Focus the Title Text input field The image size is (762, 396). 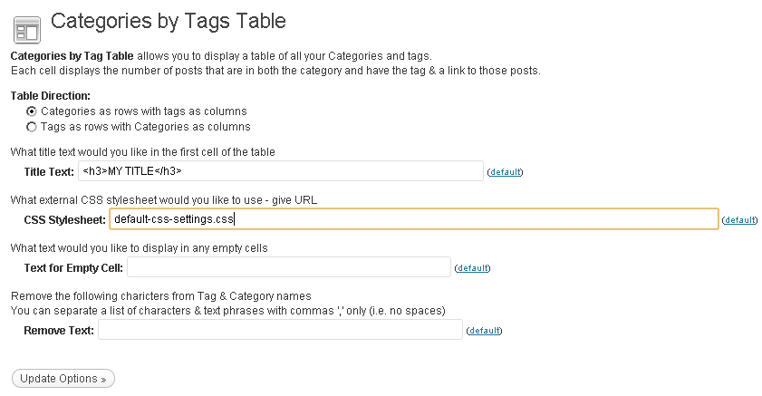tap(280, 171)
